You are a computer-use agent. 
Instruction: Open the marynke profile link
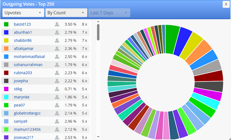click(x=22, y=97)
